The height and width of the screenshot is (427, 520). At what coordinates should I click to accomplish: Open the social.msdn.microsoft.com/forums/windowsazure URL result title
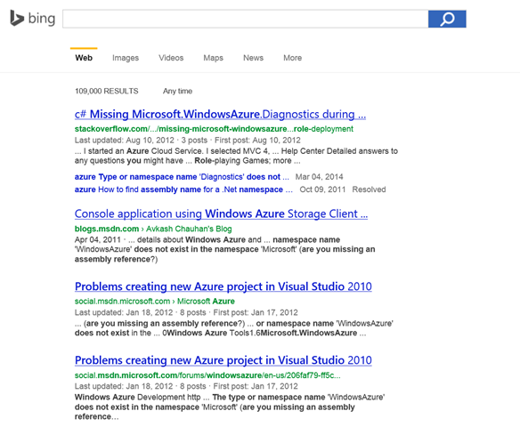[223, 360]
